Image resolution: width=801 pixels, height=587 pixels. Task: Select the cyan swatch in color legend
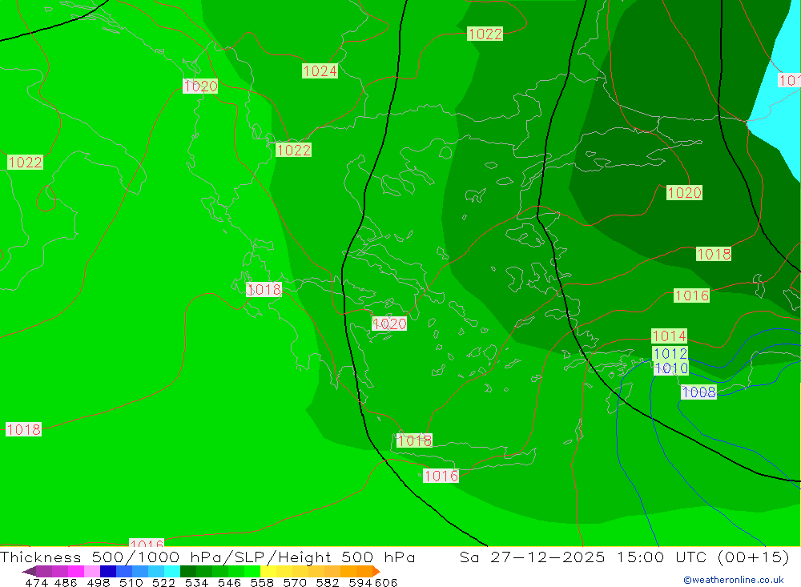point(172,572)
